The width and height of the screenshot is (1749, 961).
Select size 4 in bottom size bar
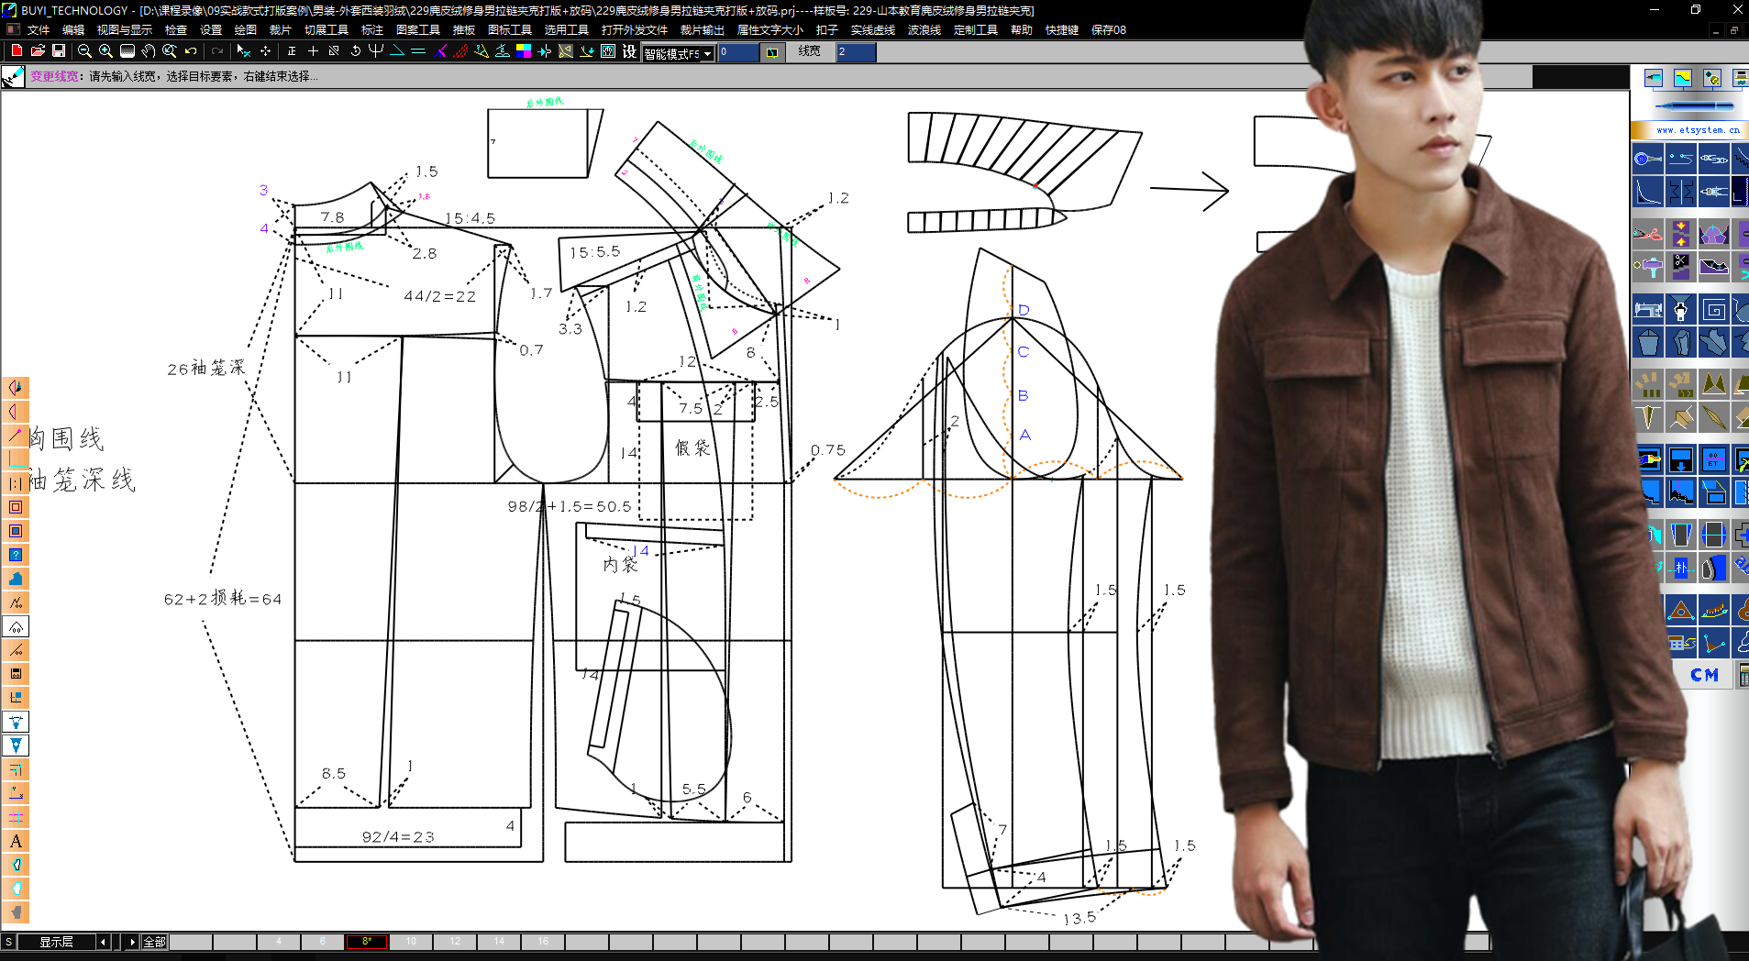(279, 942)
